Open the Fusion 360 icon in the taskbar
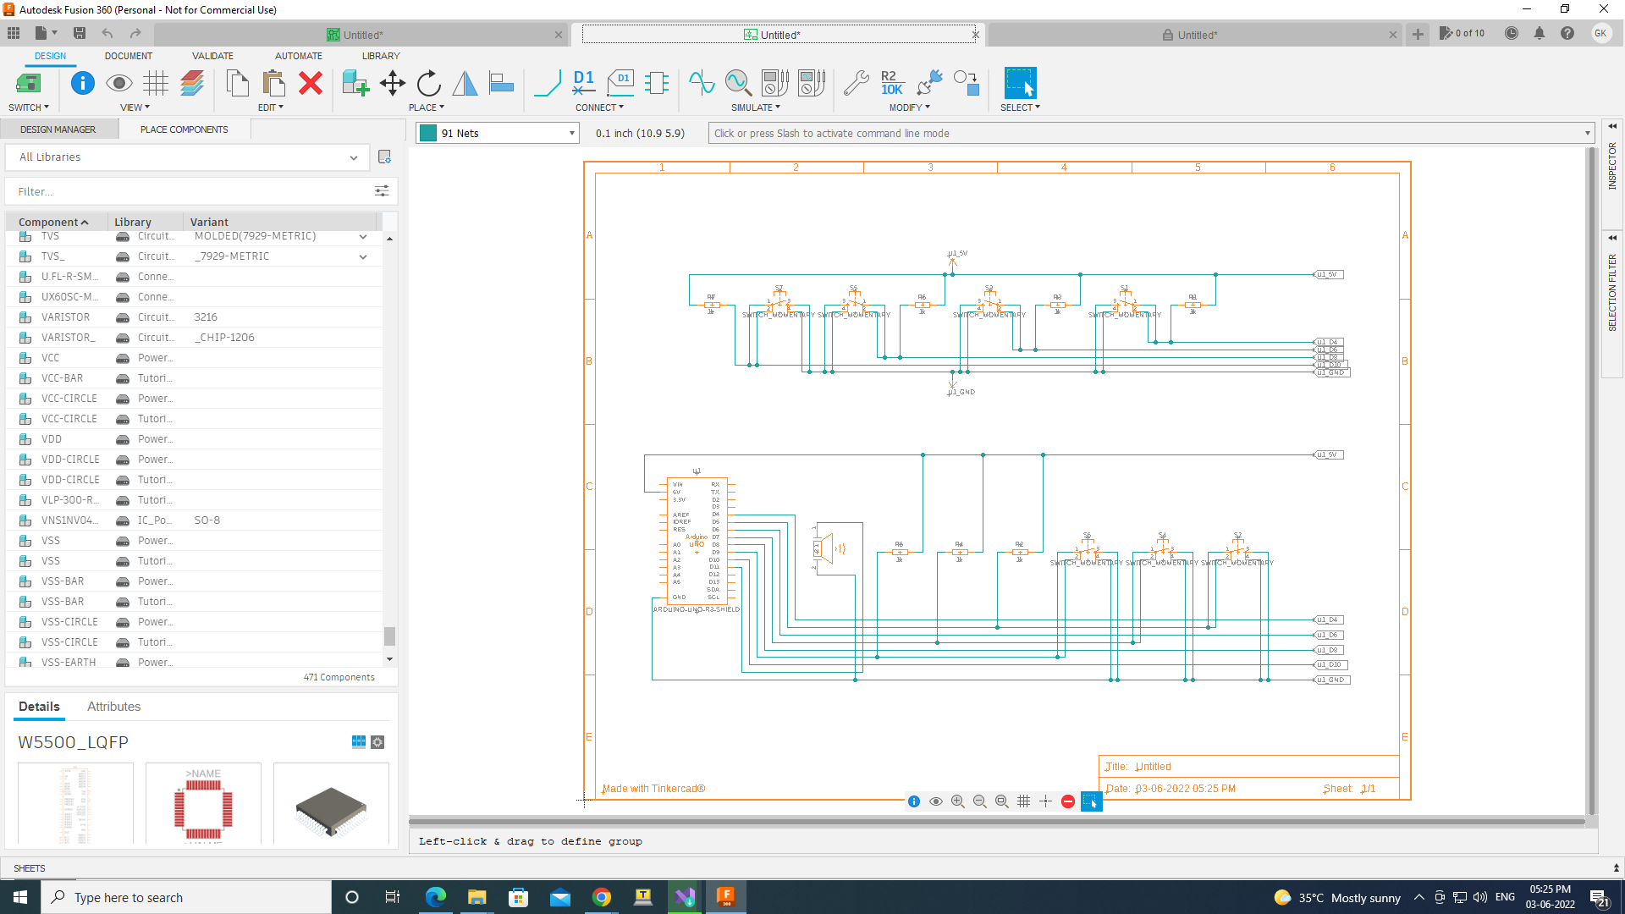Image resolution: width=1625 pixels, height=914 pixels. pyautogui.click(x=724, y=897)
